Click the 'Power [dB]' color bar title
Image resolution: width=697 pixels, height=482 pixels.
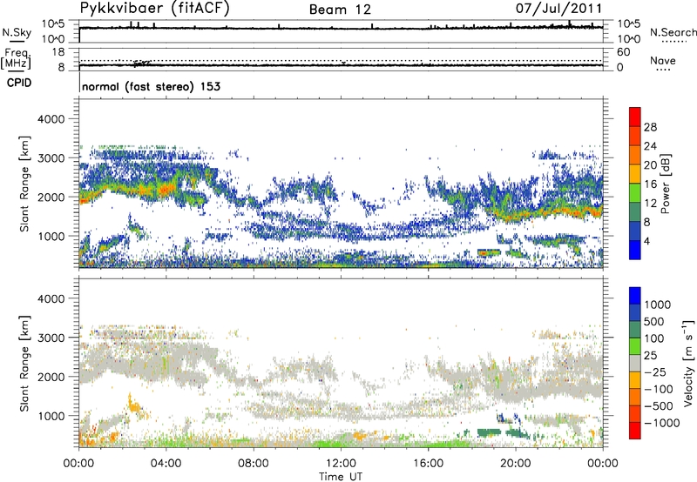(x=665, y=184)
